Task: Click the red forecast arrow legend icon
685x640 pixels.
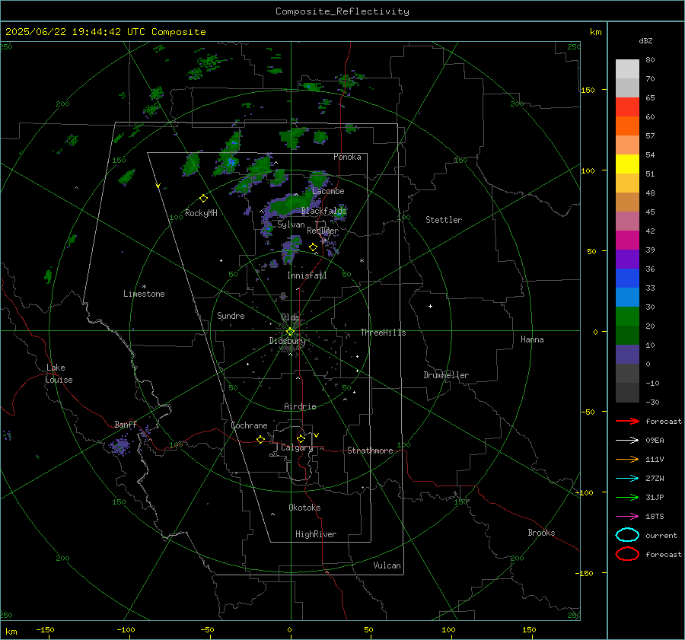Action: pyautogui.click(x=627, y=421)
